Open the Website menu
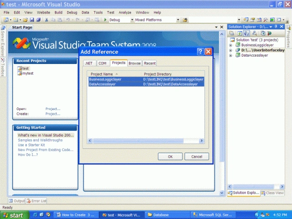 pyautogui.click(x=43, y=12)
